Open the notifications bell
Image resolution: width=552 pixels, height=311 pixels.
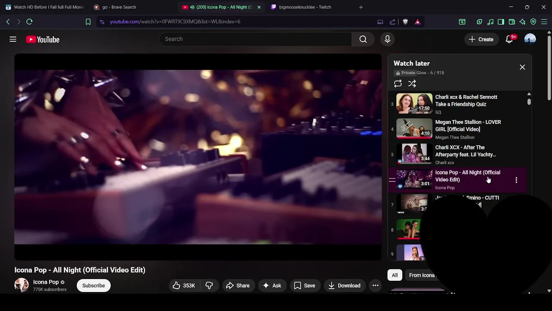(510, 39)
